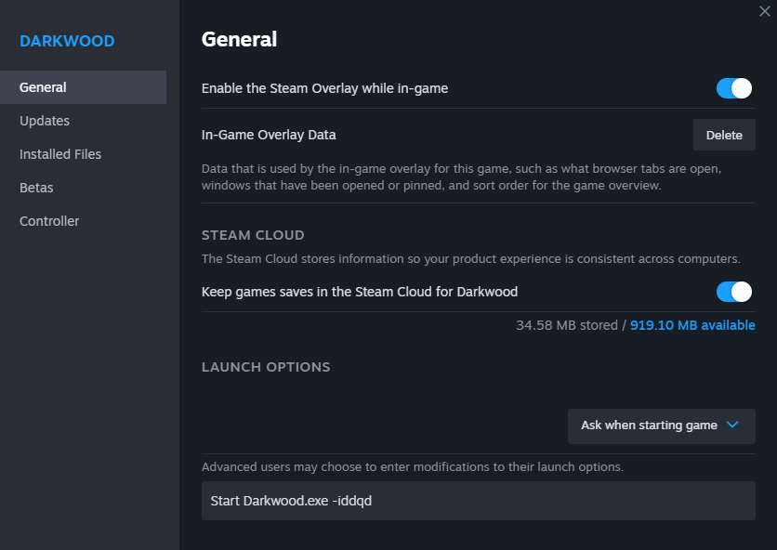Click the 34.58 MB stored text

pos(567,325)
